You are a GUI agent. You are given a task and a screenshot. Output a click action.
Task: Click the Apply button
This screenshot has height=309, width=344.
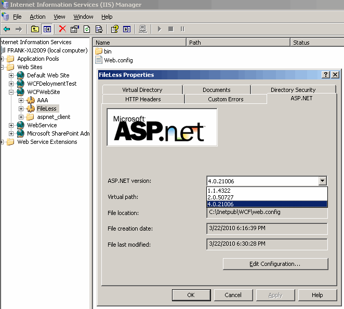pos(275,295)
